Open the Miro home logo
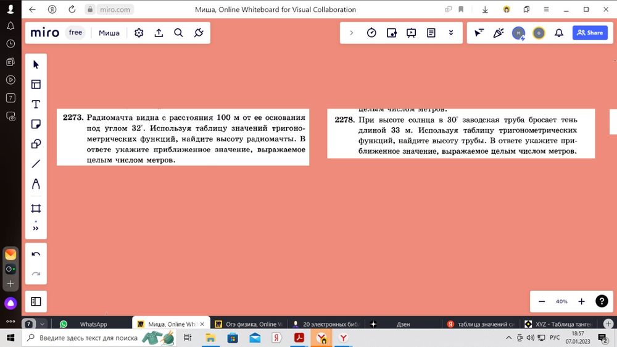 [x=45, y=33]
